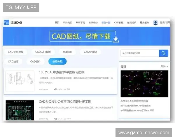Go to 首页 in the navigation

pos(57,22)
